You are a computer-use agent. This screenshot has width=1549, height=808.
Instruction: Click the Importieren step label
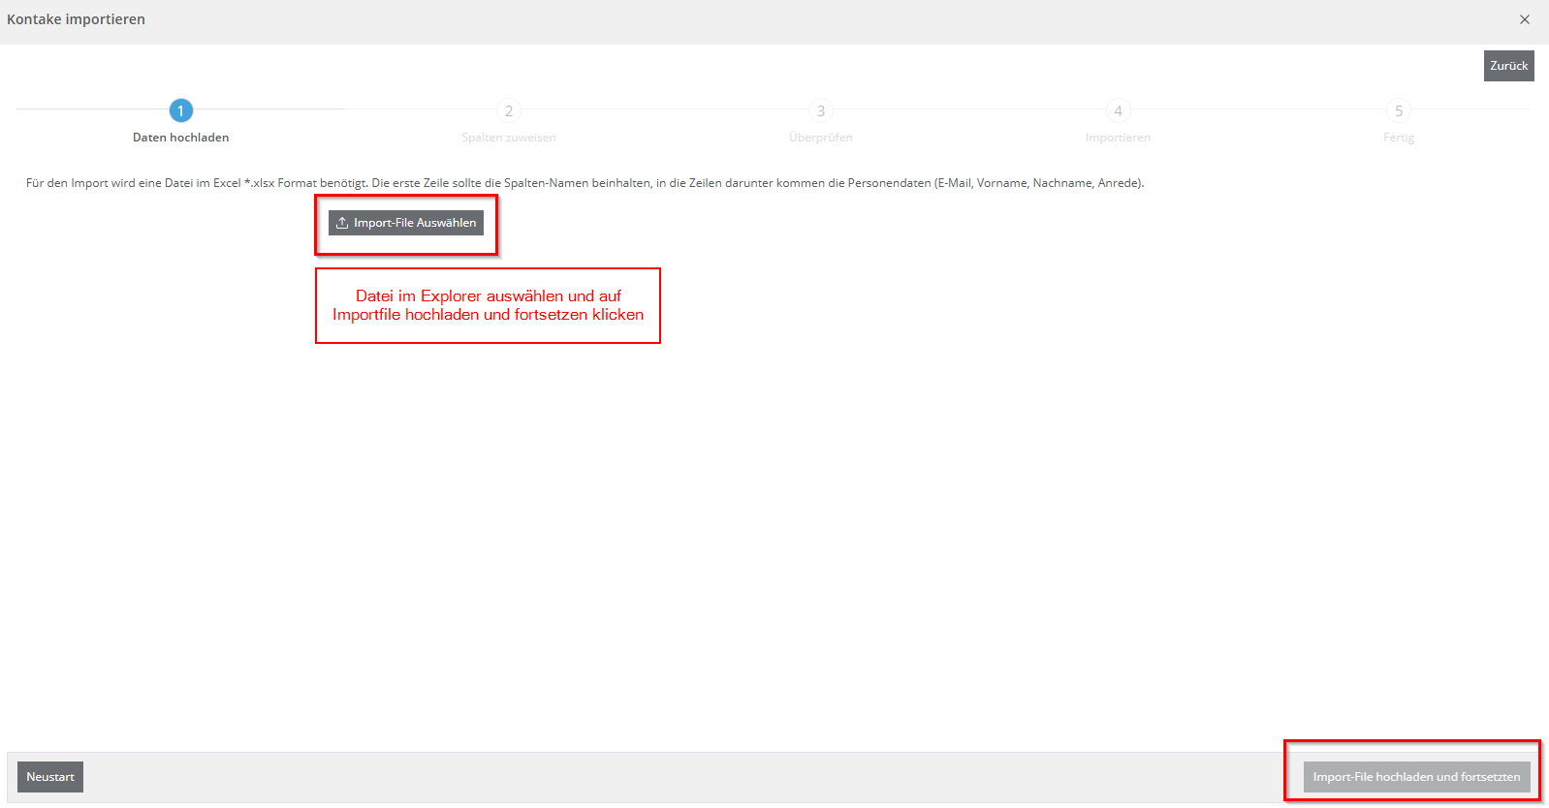pyautogui.click(x=1118, y=138)
